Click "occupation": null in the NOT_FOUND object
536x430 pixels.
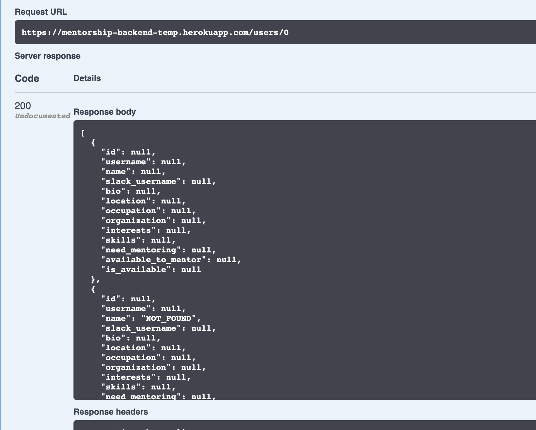coord(148,358)
